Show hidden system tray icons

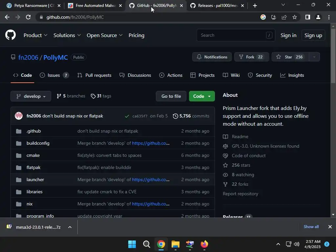(278, 244)
